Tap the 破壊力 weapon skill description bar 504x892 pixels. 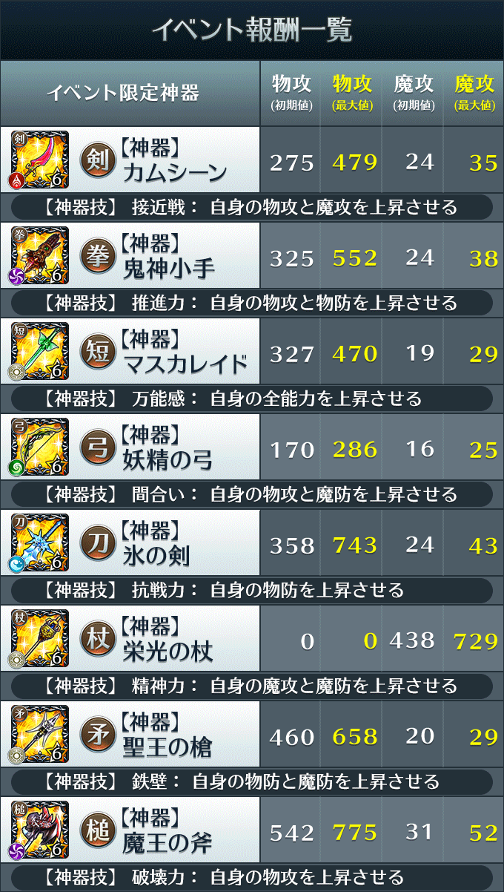(x=252, y=877)
